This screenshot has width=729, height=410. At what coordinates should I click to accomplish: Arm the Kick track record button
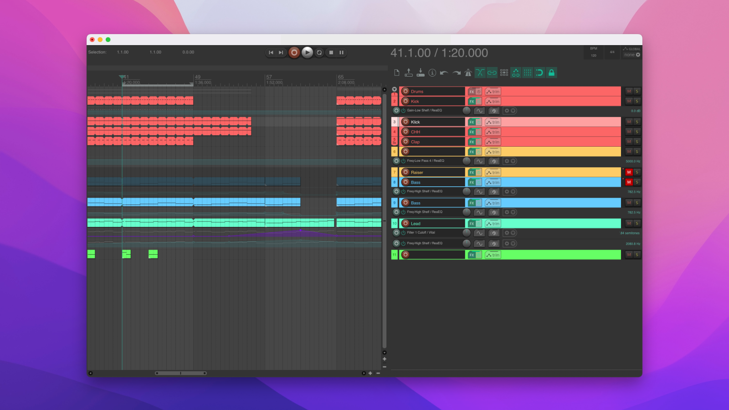[x=406, y=101]
